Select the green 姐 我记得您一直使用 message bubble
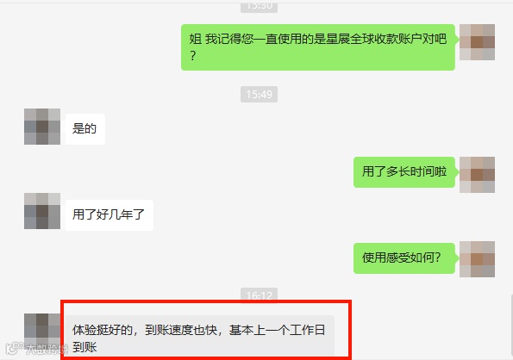This screenshot has width=513, height=360. point(318,47)
